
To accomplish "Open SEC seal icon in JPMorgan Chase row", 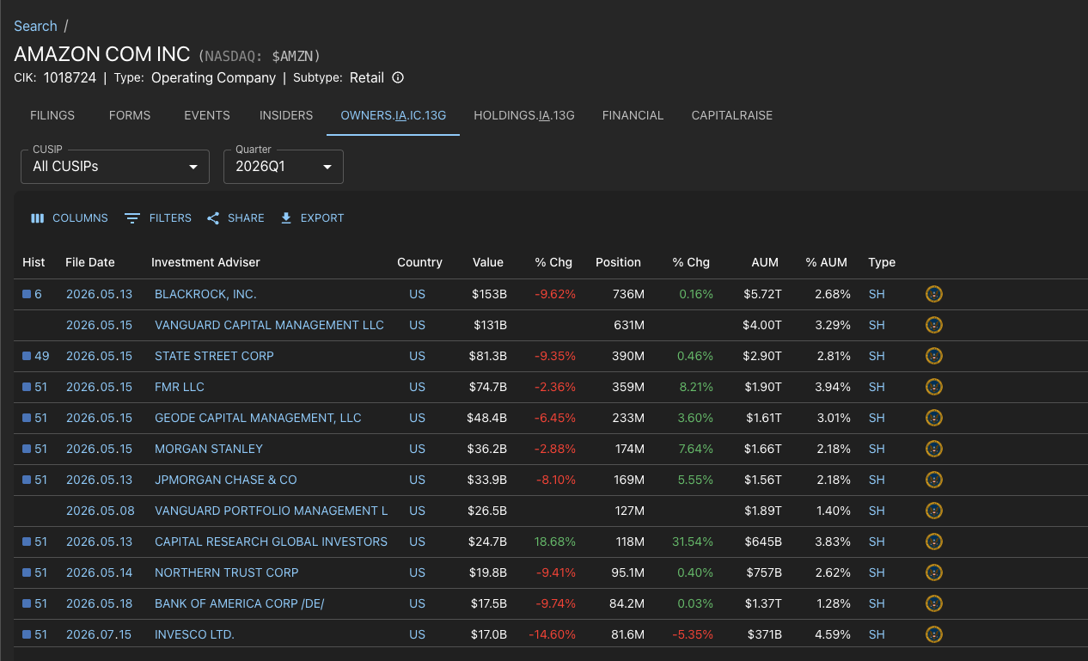I will pos(934,480).
